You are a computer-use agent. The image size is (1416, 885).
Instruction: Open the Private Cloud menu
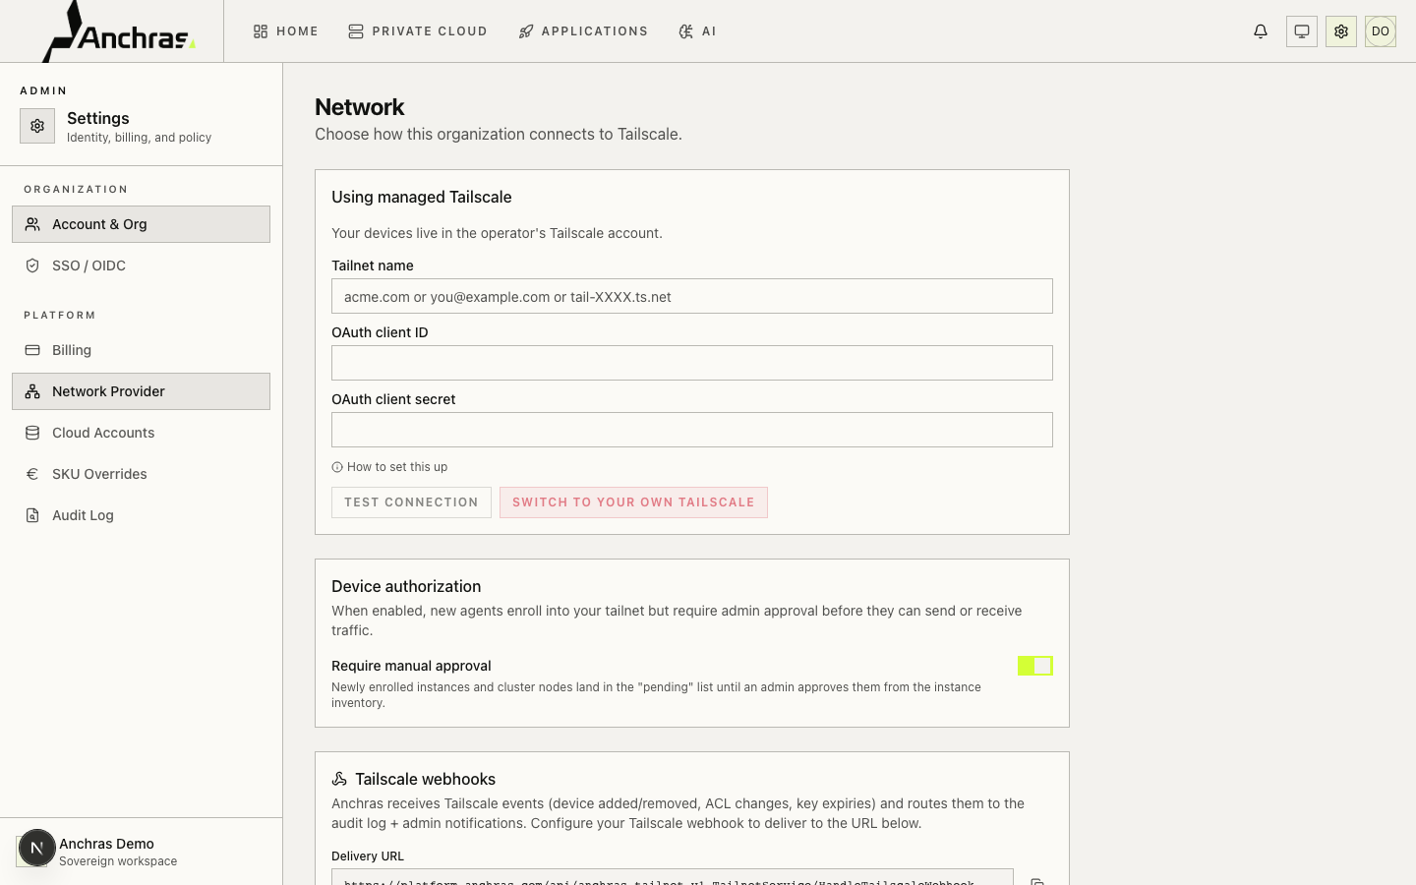coord(418,31)
